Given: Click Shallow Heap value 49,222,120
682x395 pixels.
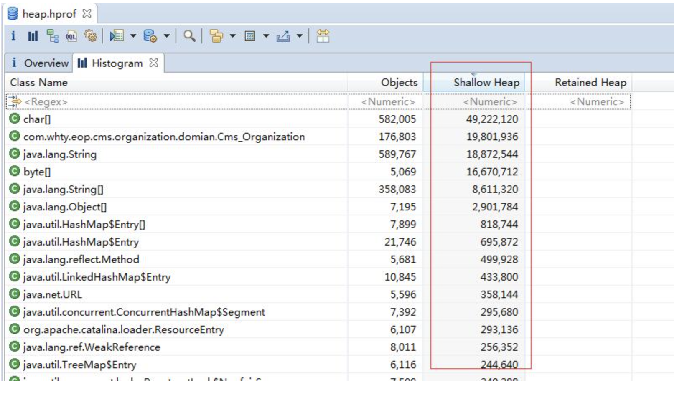Looking at the screenshot, I should (492, 119).
